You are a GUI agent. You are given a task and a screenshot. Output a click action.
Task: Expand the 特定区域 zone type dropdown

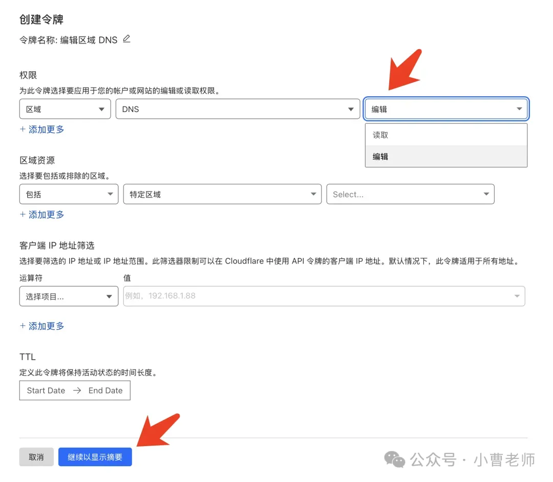222,194
